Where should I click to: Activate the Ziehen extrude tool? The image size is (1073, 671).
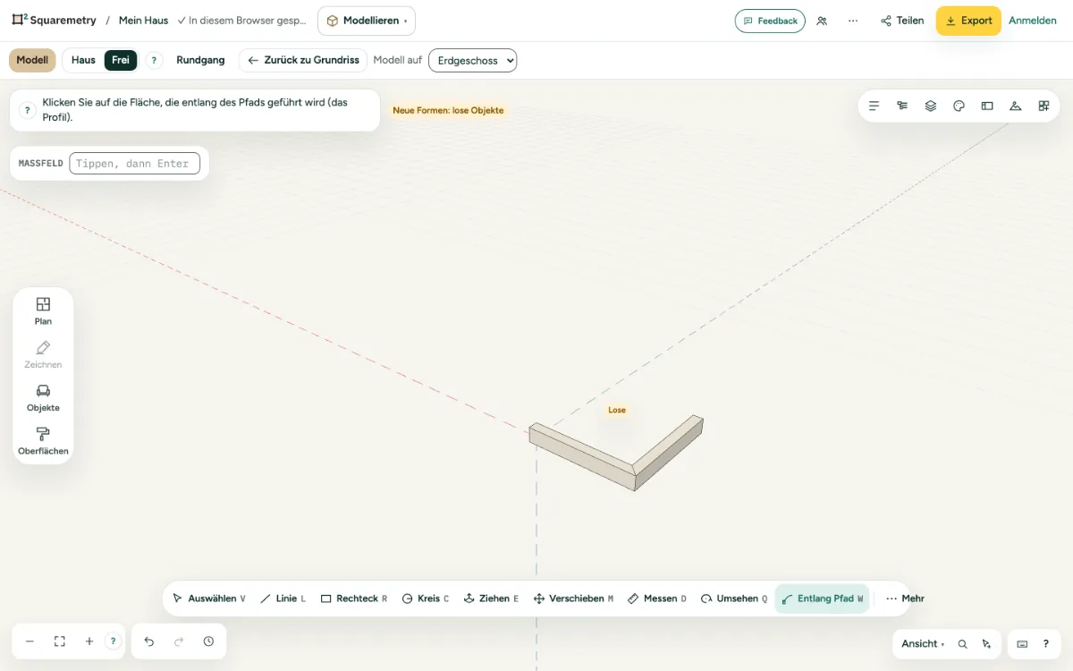(491, 599)
